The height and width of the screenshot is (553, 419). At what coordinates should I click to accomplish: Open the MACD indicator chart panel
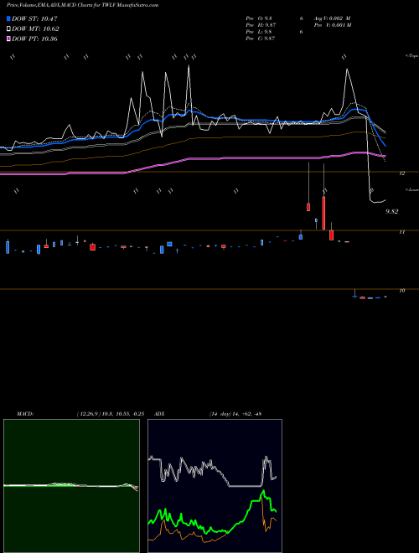coord(71,486)
